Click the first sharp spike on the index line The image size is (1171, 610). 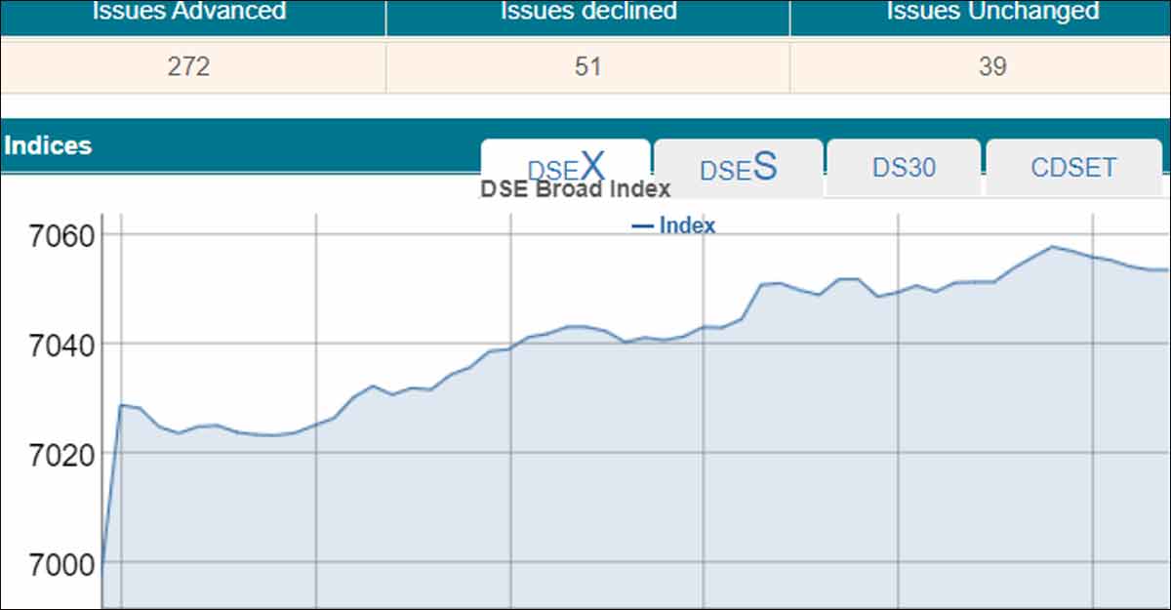tap(121, 404)
